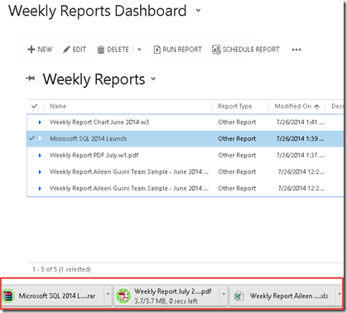The width and height of the screenshot is (347, 313).
Task: Open the dropdown arrow next to DELETE
Action: (x=139, y=50)
